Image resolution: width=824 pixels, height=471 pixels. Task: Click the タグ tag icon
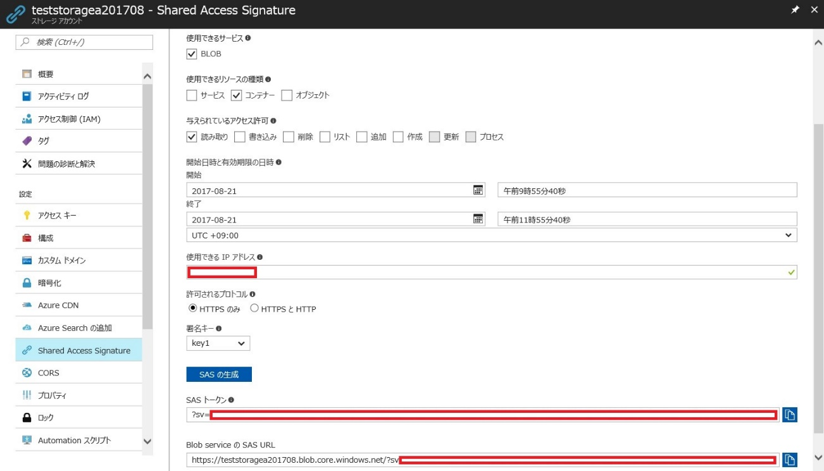coord(27,141)
